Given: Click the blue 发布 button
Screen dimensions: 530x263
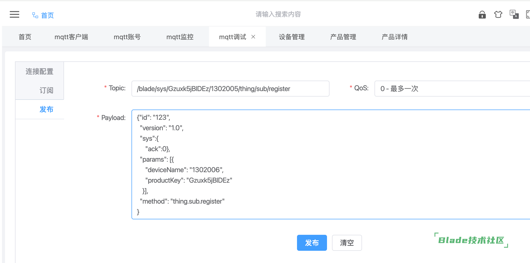Looking at the screenshot, I should click(312, 243).
